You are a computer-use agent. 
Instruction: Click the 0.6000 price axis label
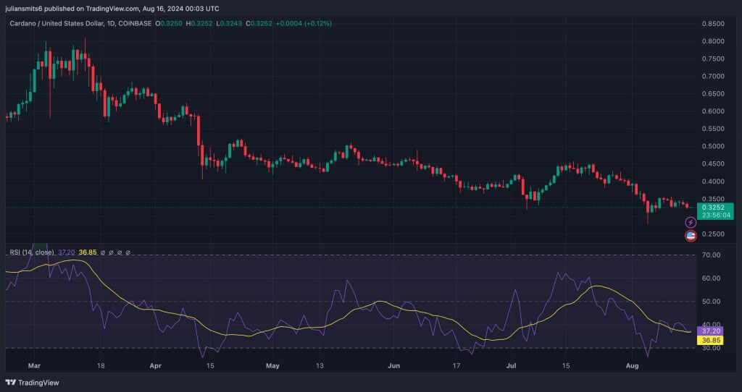tap(713, 111)
